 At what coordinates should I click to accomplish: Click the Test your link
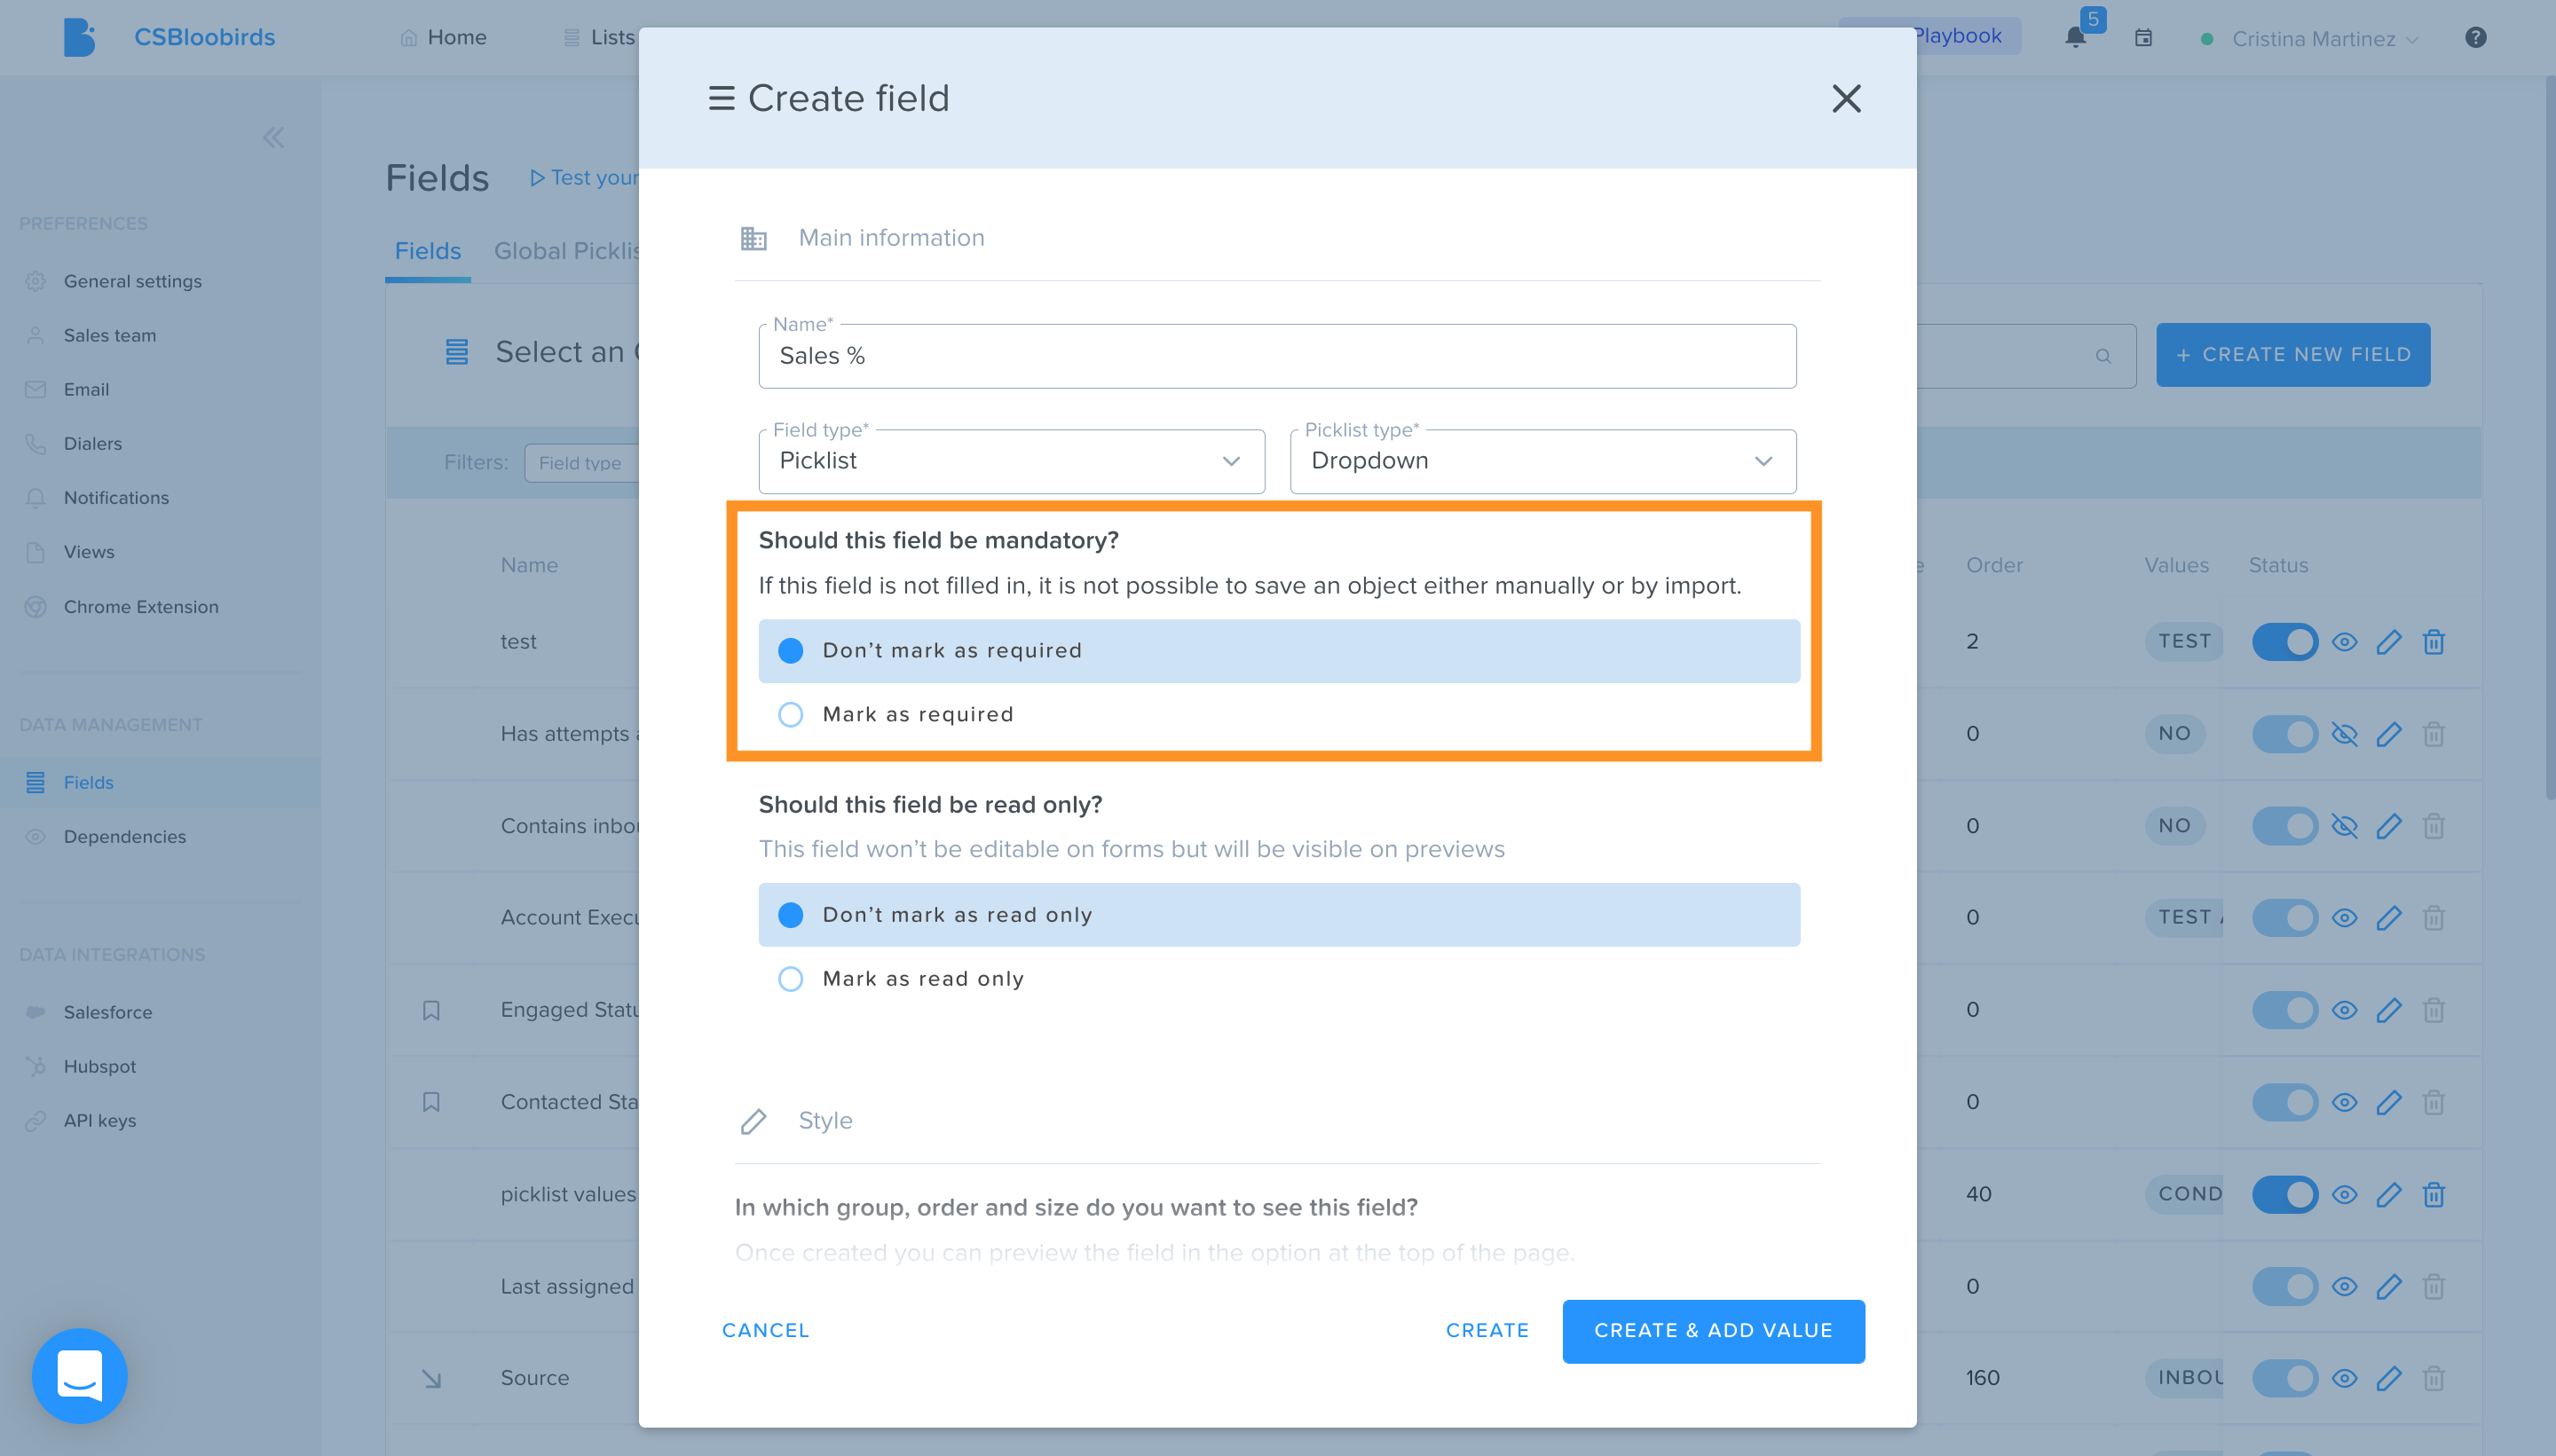[x=584, y=178]
